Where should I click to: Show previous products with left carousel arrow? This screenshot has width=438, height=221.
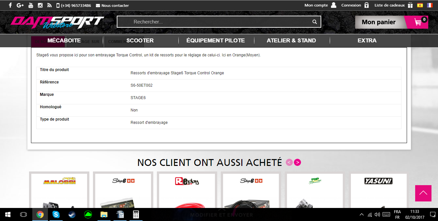[289, 162]
